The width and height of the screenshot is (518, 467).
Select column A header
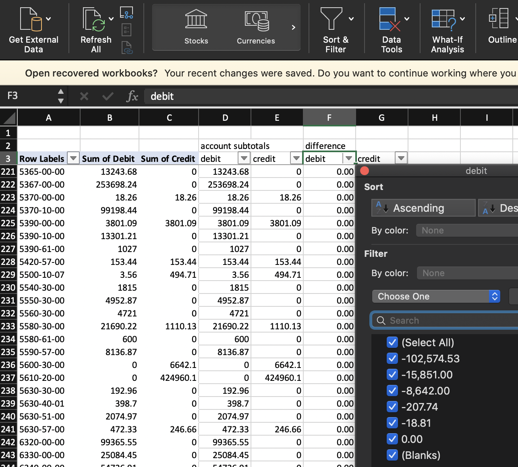coord(49,118)
